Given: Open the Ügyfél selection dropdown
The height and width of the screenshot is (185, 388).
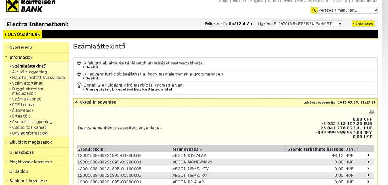Looking at the screenshot, I should click(x=307, y=24).
